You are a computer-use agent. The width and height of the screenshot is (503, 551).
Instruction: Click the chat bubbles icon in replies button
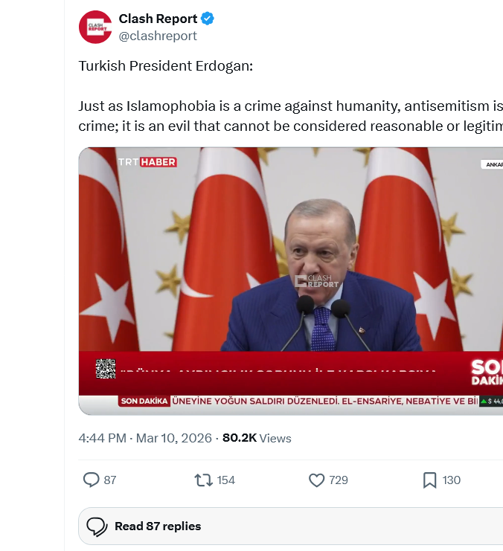pyautogui.click(x=97, y=526)
